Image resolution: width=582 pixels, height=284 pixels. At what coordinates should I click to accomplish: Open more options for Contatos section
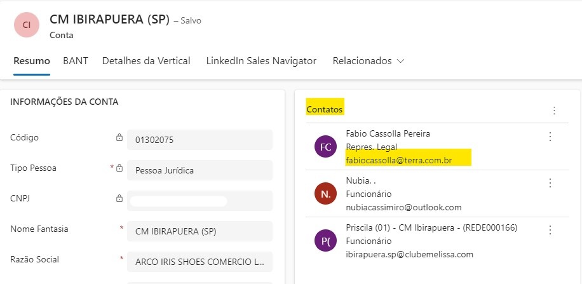tap(554, 111)
